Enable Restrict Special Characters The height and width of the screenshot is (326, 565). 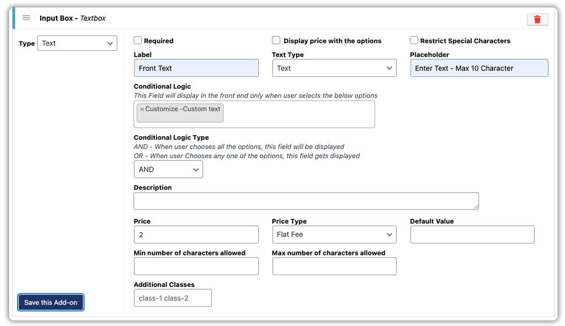(x=413, y=40)
